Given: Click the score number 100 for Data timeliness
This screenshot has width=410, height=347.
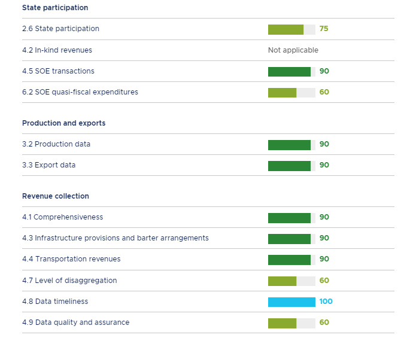Looking at the screenshot, I should click(326, 302).
